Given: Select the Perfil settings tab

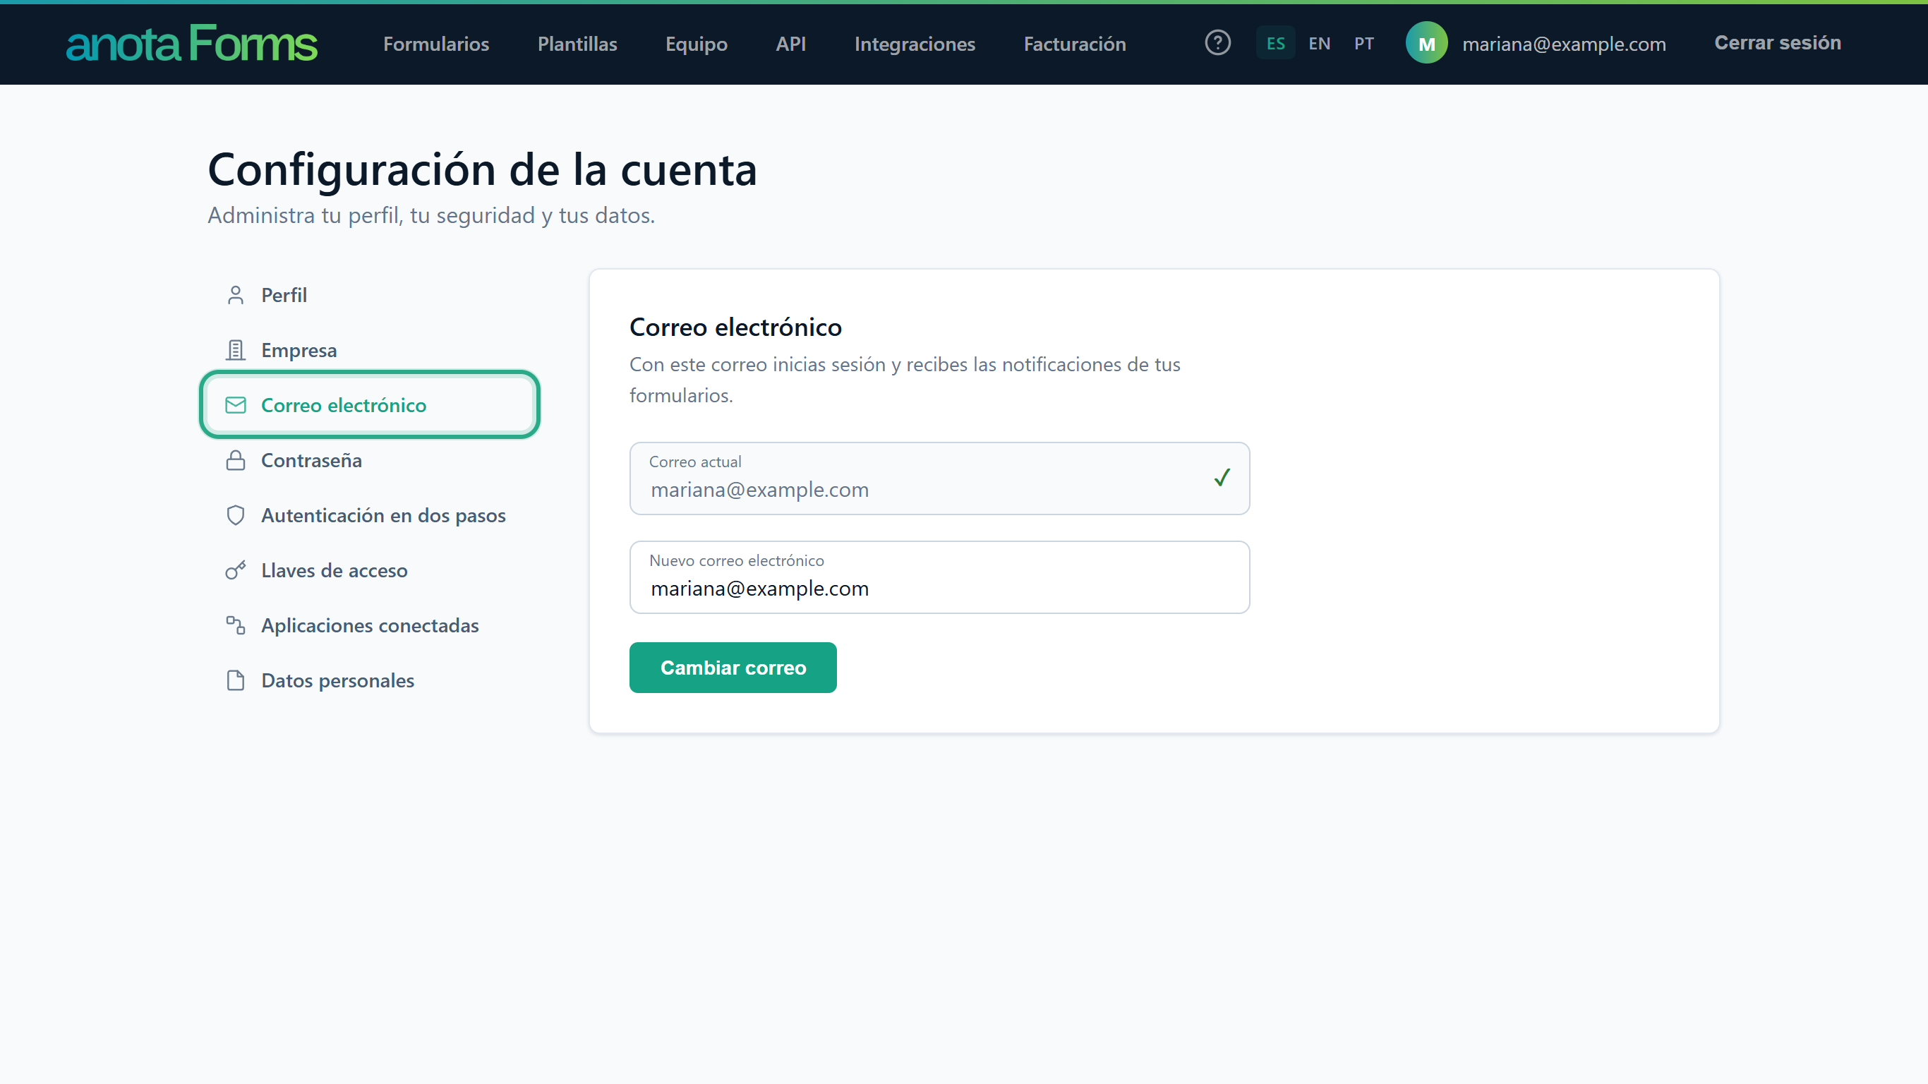Looking at the screenshot, I should [370, 295].
